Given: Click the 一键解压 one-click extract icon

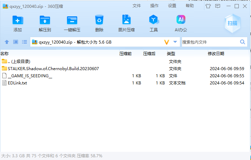Looking at the screenshot, I should [x=72, y=20].
